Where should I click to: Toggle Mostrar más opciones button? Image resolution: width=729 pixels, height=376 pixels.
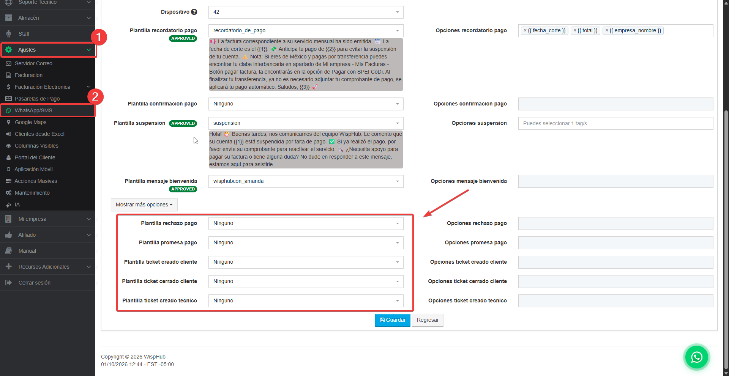tap(144, 205)
